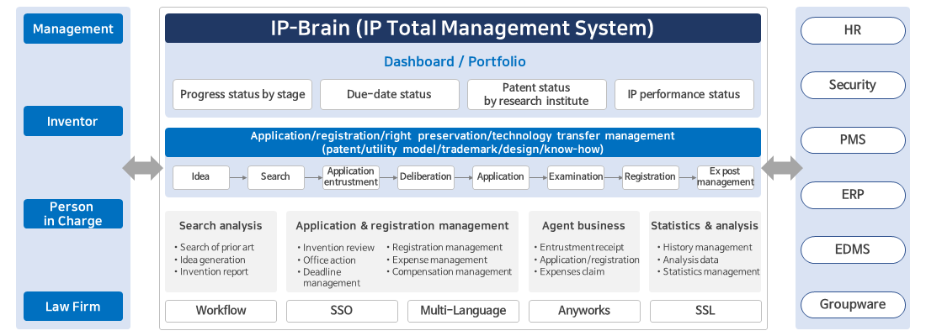This screenshot has width=926, height=336.
Task: Click the Application process step box
Action: pos(501,177)
